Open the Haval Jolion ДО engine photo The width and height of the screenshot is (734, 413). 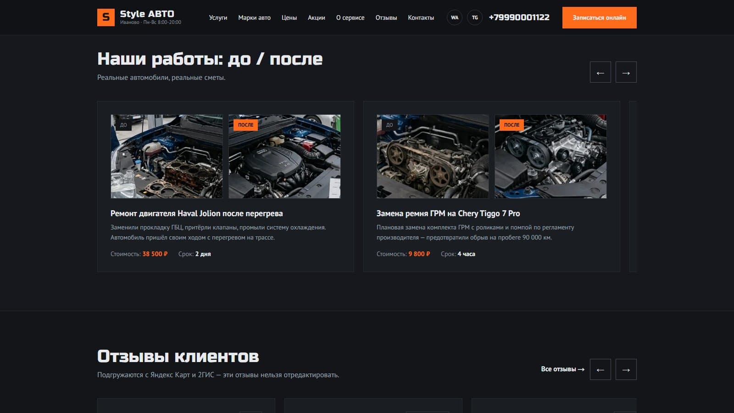tap(167, 156)
